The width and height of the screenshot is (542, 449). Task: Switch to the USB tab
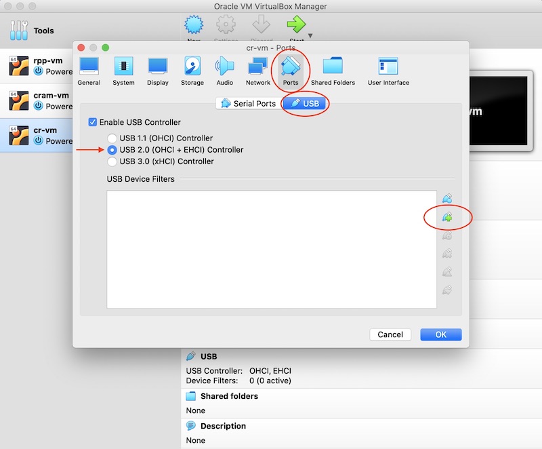point(304,104)
